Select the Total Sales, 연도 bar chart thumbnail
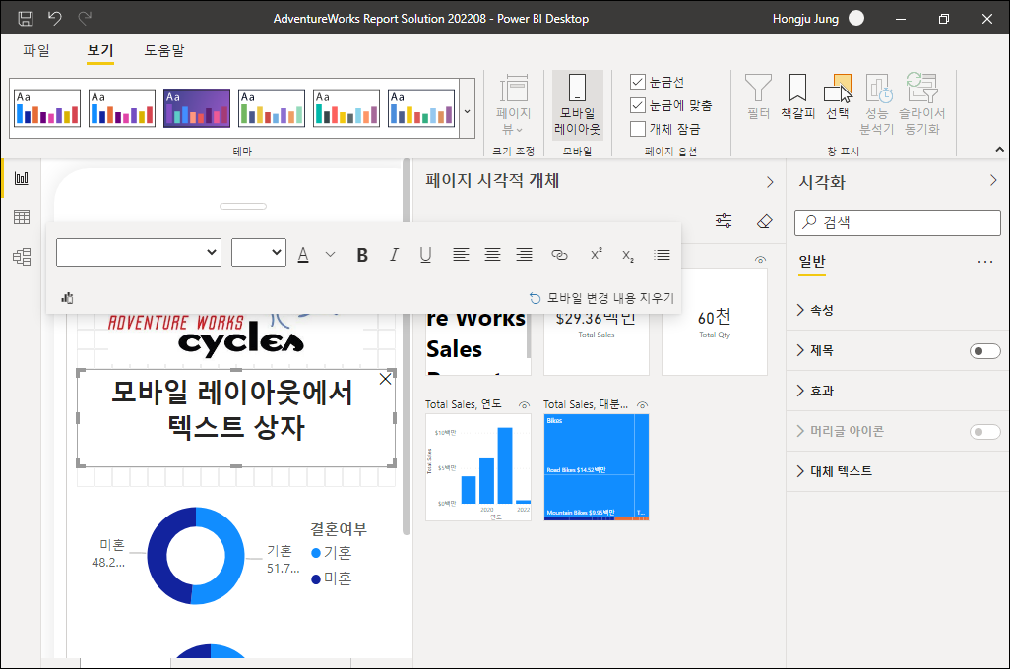Image resolution: width=1010 pixels, height=669 pixels. 478,467
